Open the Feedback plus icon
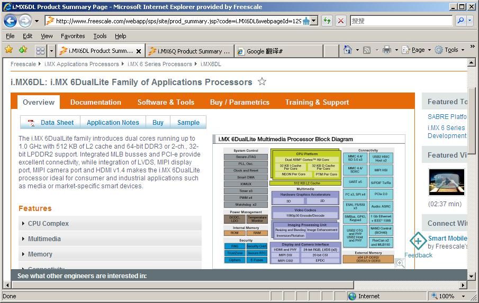The image size is (479, 303). (x=418, y=241)
